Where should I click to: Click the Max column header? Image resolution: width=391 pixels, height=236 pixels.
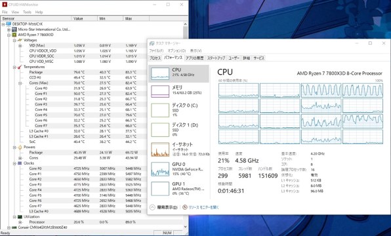point(136,18)
